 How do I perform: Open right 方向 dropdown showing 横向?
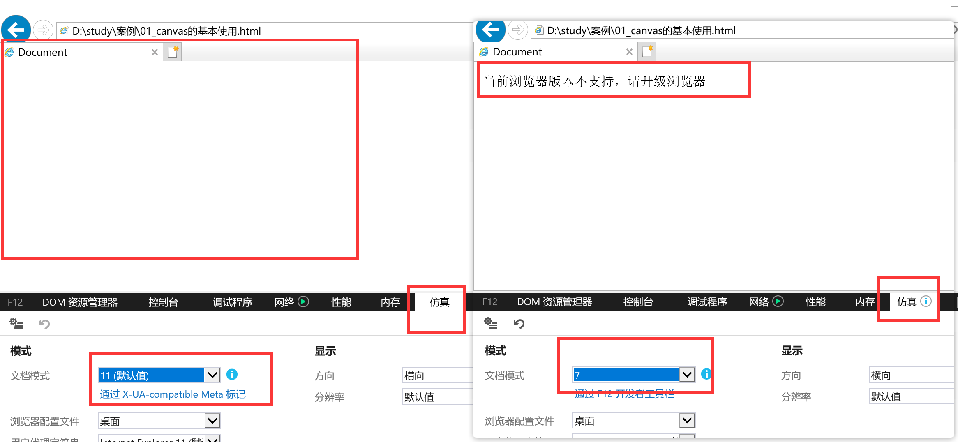pos(911,375)
